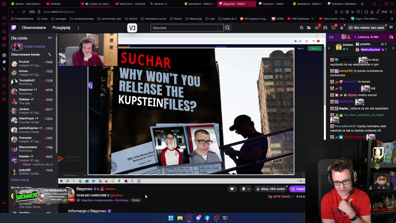396x223 pixels.
Task: Click the Polski language tag
Action: click(x=136, y=200)
